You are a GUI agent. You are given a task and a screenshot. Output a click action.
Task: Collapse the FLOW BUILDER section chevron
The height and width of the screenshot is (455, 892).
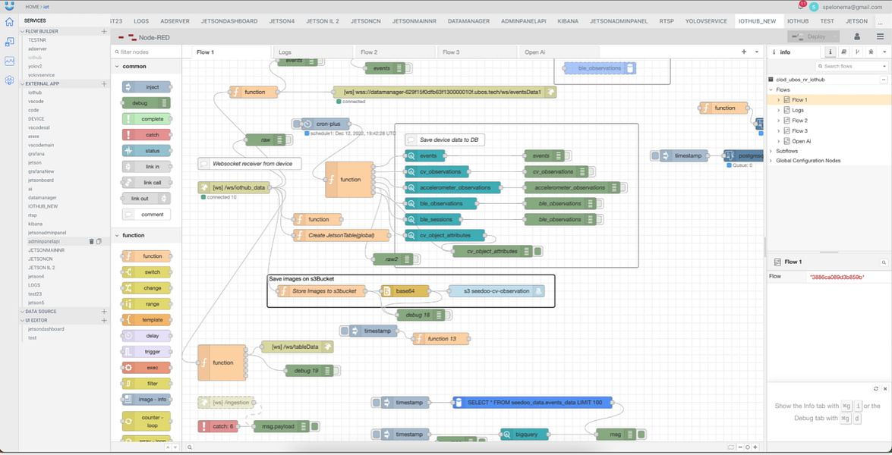[23, 31]
